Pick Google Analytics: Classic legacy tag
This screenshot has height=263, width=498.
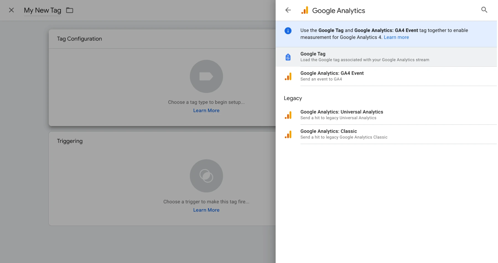[386, 134]
